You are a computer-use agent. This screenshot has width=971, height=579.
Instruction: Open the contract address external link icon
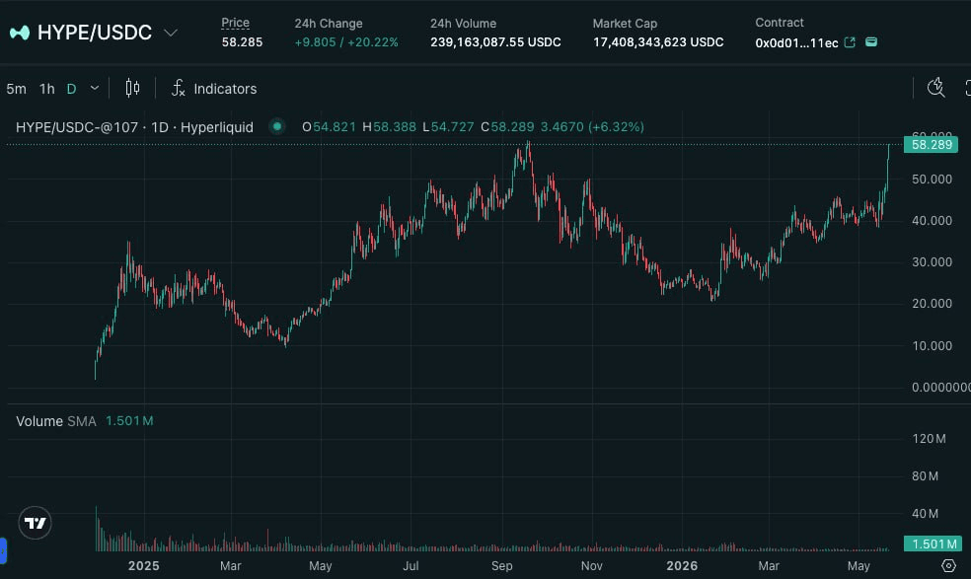(x=850, y=42)
